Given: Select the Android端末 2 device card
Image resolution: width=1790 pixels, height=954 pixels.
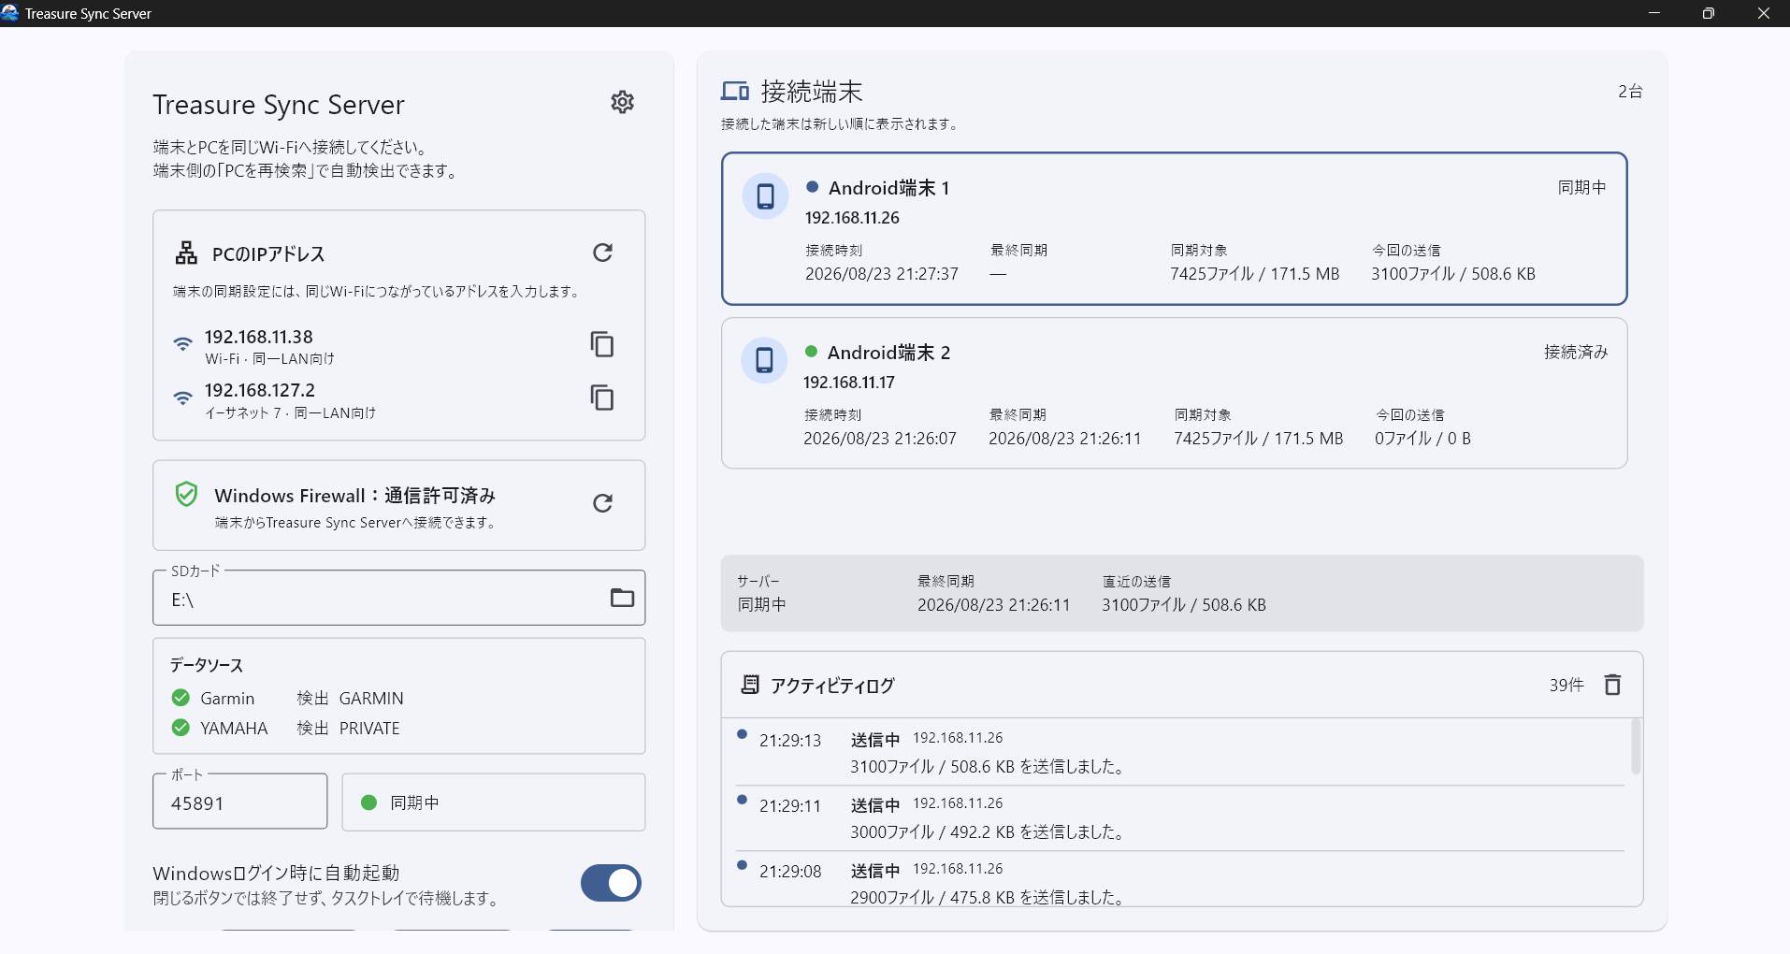Looking at the screenshot, I should coord(1175,394).
